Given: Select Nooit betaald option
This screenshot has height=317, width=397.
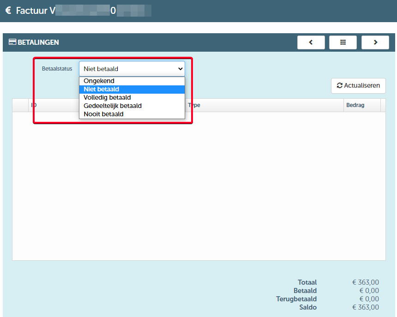Looking at the screenshot, I should (x=132, y=114).
